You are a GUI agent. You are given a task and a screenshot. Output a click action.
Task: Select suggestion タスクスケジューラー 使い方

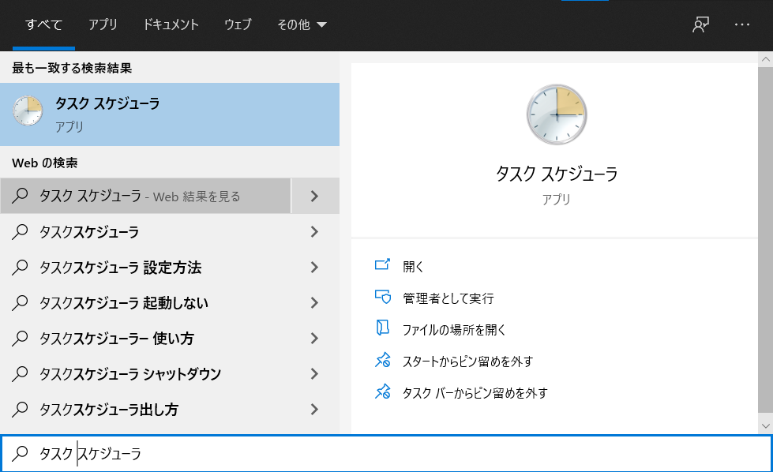(145, 338)
